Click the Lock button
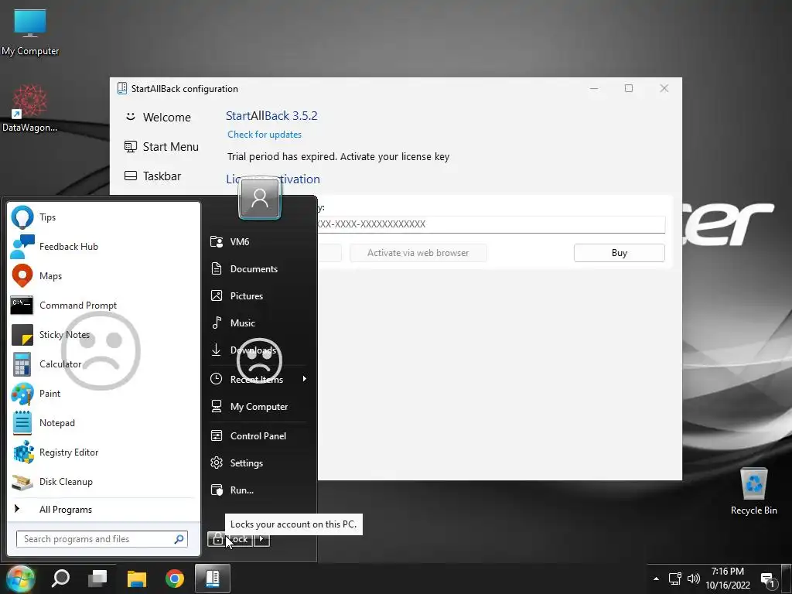The width and height of the screenshot is (792, 594). [x=230, y=539]
